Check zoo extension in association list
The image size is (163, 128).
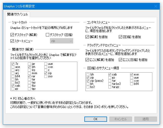[46, 76]
